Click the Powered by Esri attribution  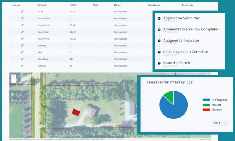pos(204,139)
